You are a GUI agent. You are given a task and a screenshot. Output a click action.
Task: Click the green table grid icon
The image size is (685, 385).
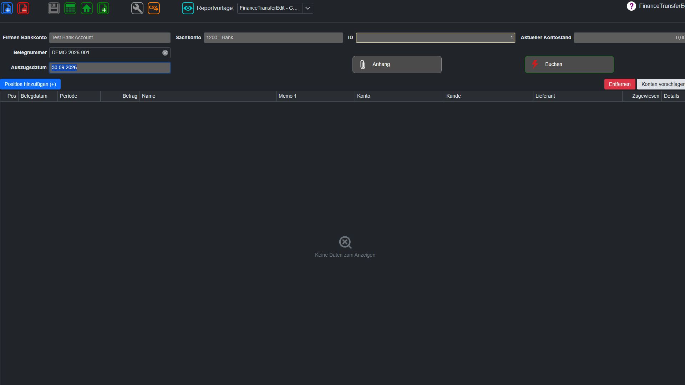[70, 8]
